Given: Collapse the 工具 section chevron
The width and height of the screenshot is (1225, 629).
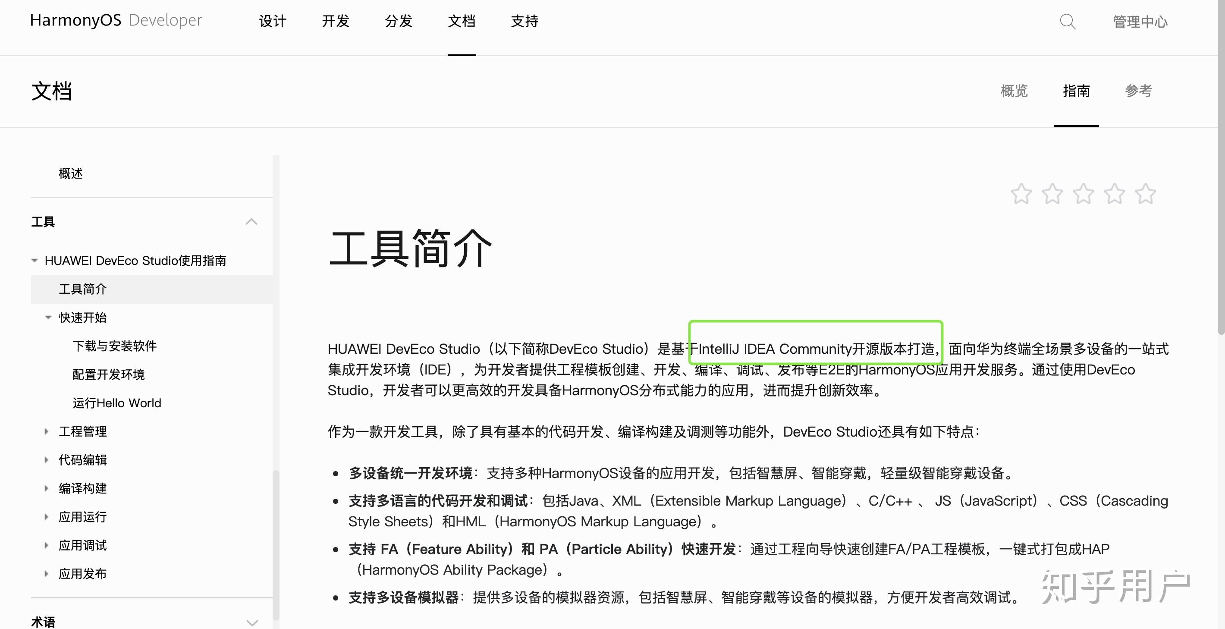Looking at the screenshot, I should 251,222.
